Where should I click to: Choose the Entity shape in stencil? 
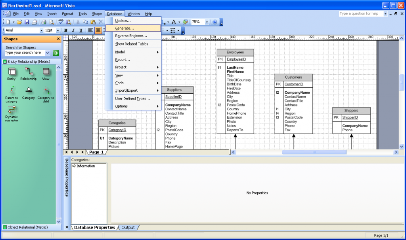click(x=11, y=74)
